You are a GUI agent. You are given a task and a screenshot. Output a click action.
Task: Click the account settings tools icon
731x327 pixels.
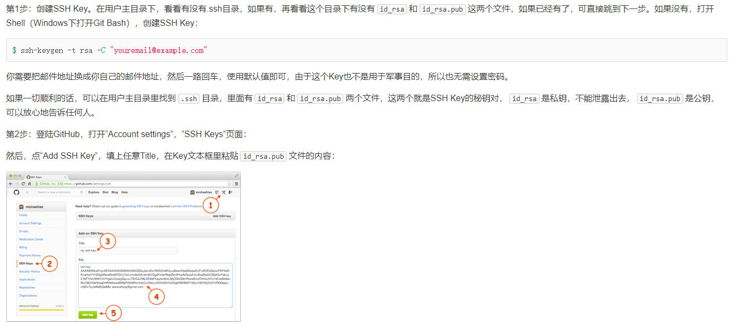[x=223, y=192]
